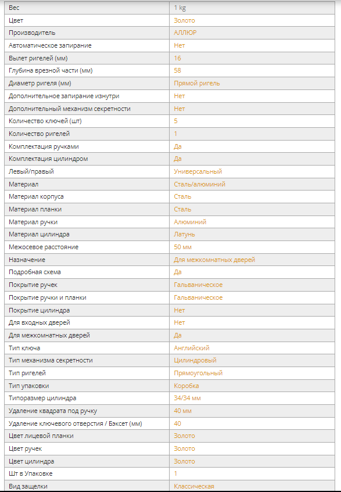The height and width of the screenshot is (492, 341).
Task: Click '34/34 мм' cylinder size link
Action: 187,398
